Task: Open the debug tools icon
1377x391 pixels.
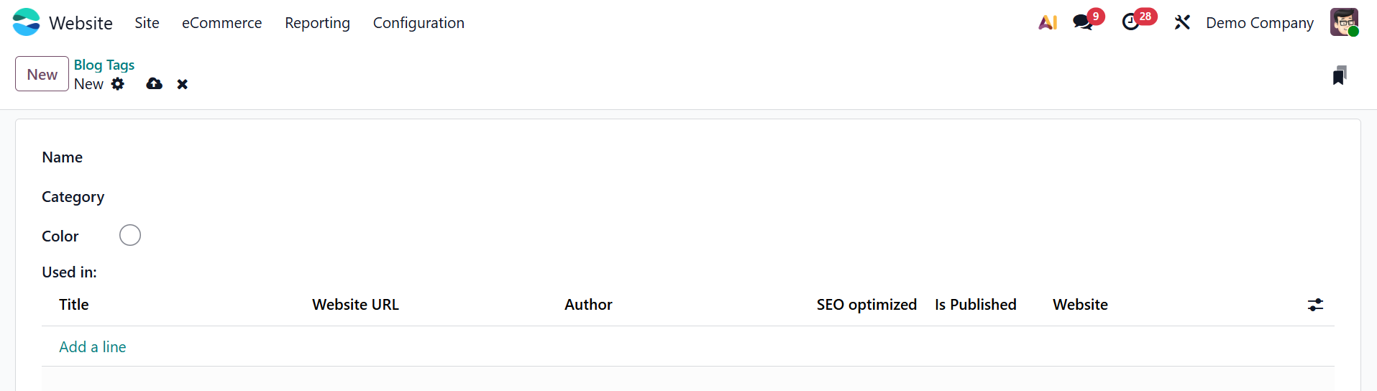Action: 1182,22
